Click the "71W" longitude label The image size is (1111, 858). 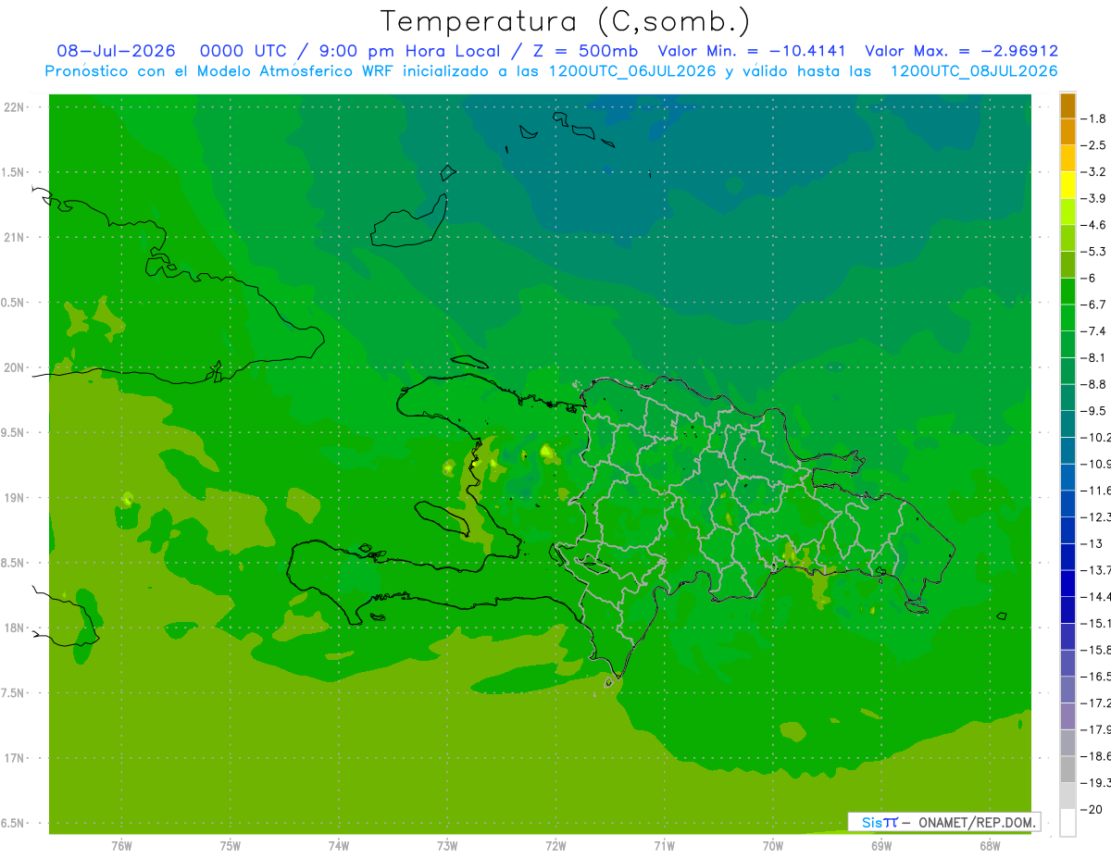pos(664,846)
